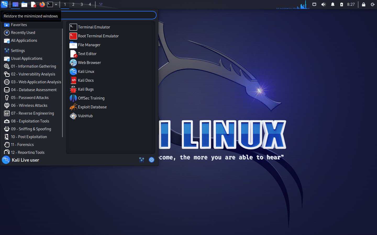377x235 pixels.
Task: Open 12 - Reporting Tools category
Action: click(32, 152)
